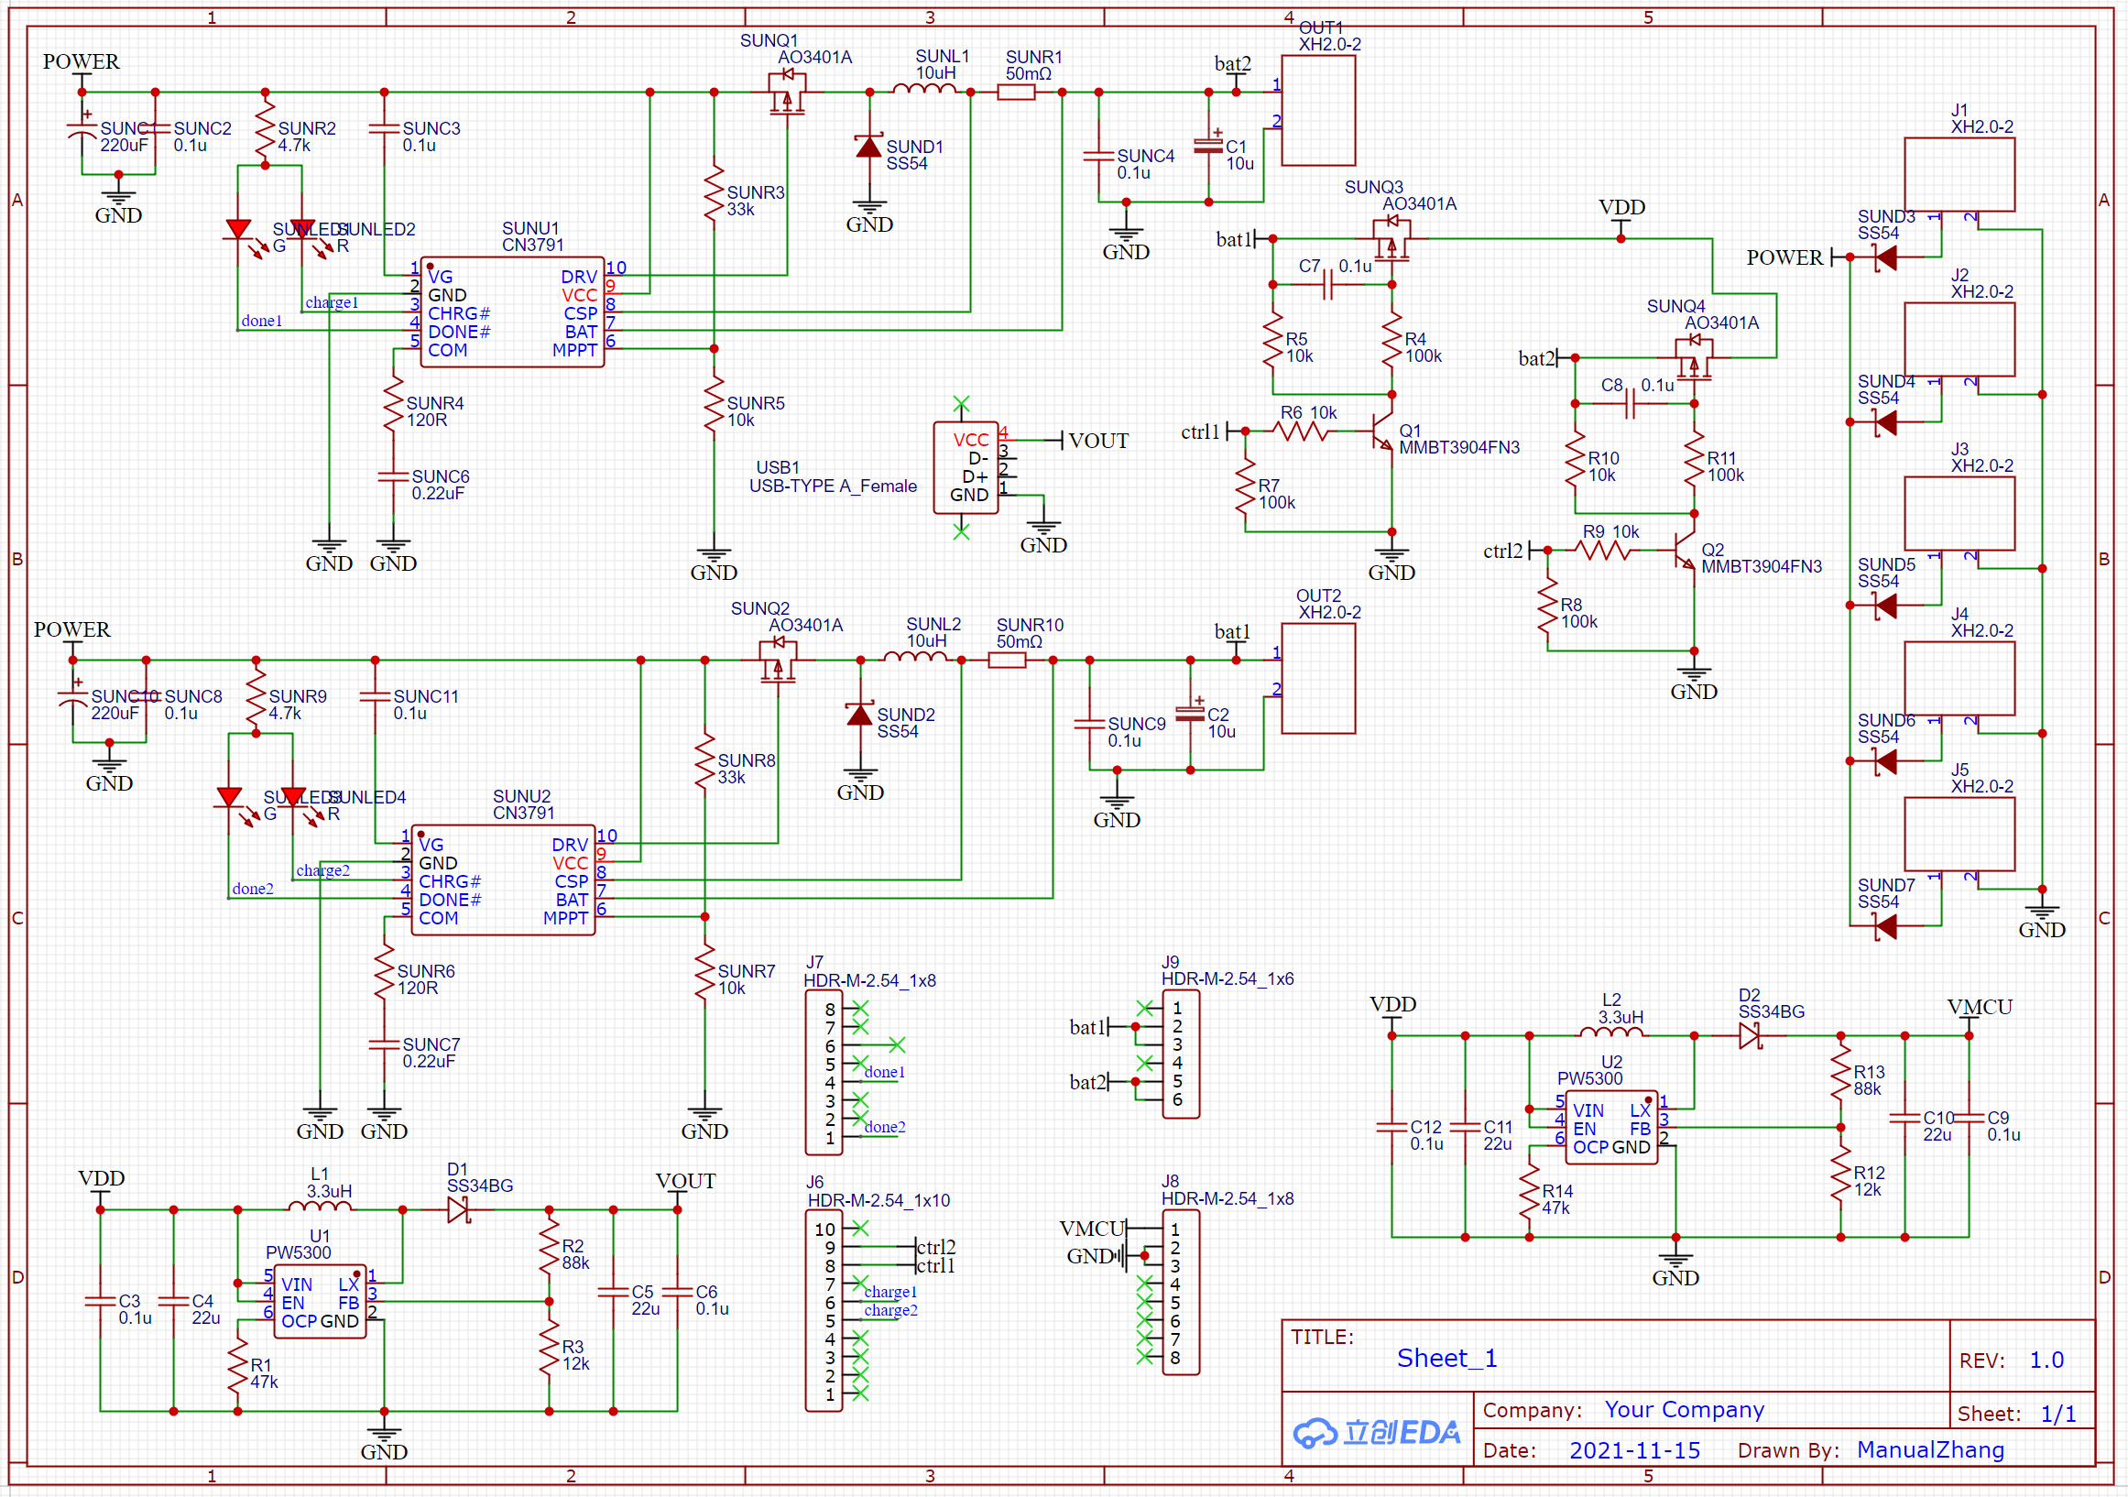The width and height of the screenshot is (2128, 1497).
Task: Select the SUNQ2 AO3401A MOSFET symbol
Action: [x=778, y=661]
